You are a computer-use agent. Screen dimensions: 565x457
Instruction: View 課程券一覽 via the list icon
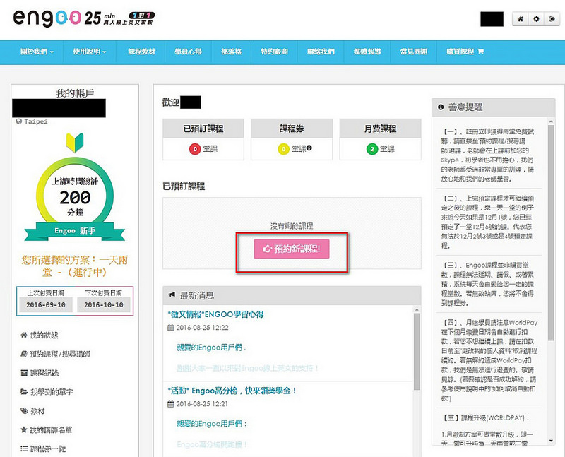23,447
